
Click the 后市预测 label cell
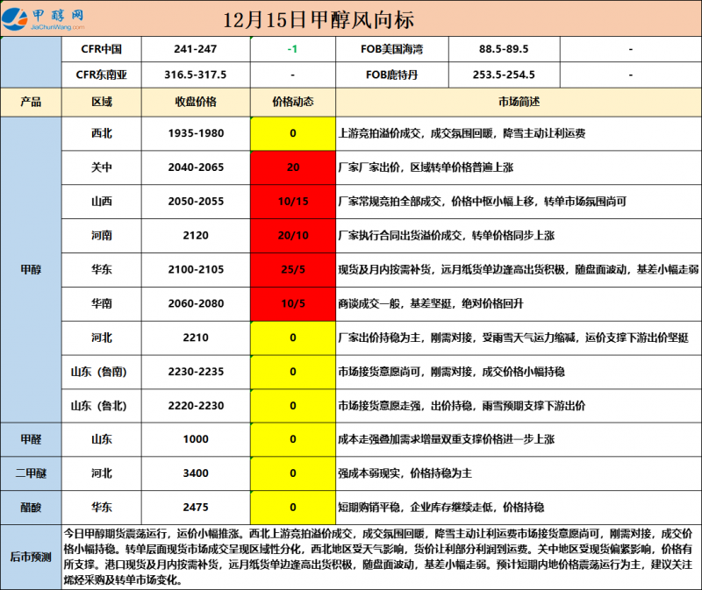(31, 556)
